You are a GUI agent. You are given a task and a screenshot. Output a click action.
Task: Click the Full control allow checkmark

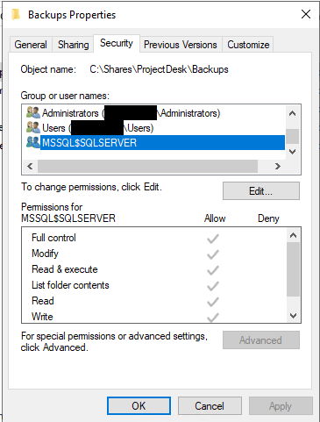point(213,239)
